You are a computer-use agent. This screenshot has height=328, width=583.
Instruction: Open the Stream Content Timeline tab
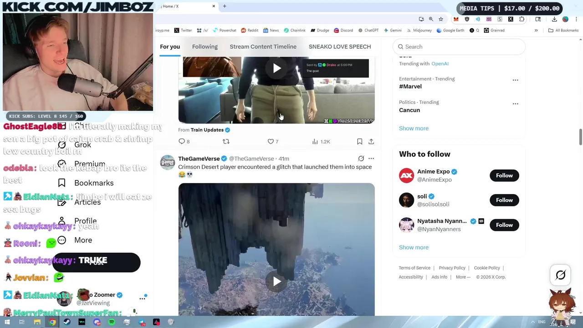[263, 46]
